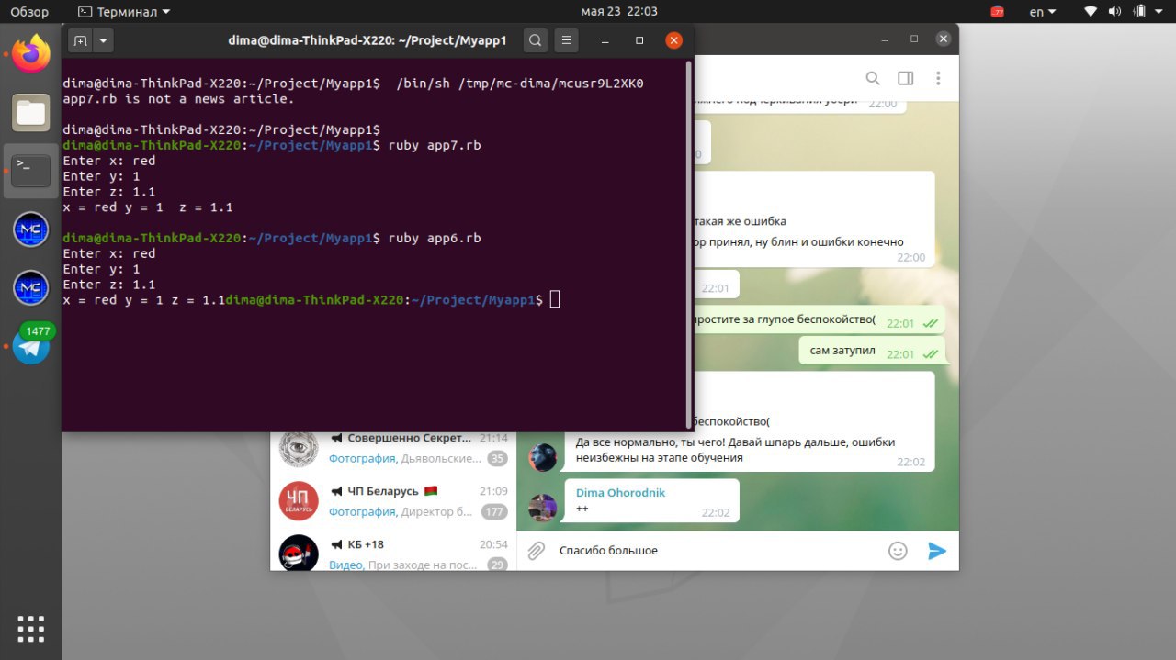Send the Telegram message

pyautogui.click(x=936, y=550)
